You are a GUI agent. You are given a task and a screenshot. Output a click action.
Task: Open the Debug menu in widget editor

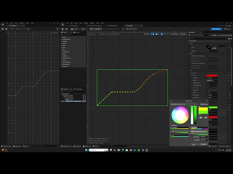click(86, 23)
